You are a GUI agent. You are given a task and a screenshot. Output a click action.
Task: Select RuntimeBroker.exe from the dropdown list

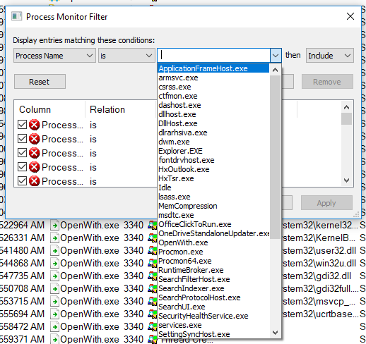(213, 270)
